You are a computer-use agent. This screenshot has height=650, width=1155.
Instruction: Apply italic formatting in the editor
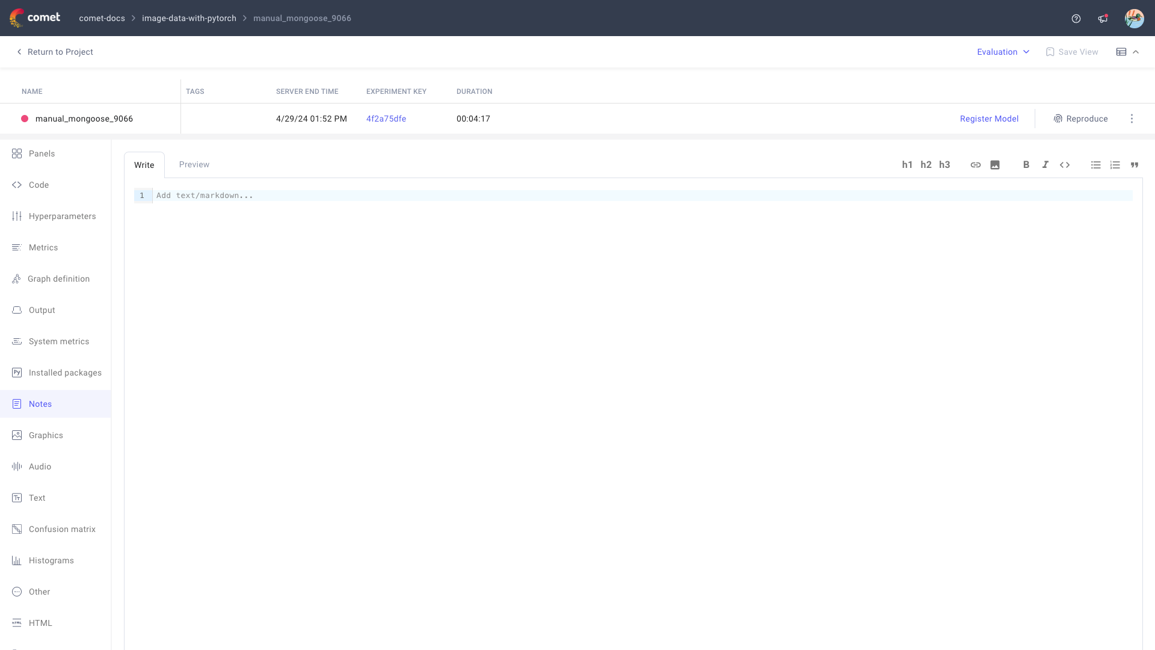[1046, 164]
